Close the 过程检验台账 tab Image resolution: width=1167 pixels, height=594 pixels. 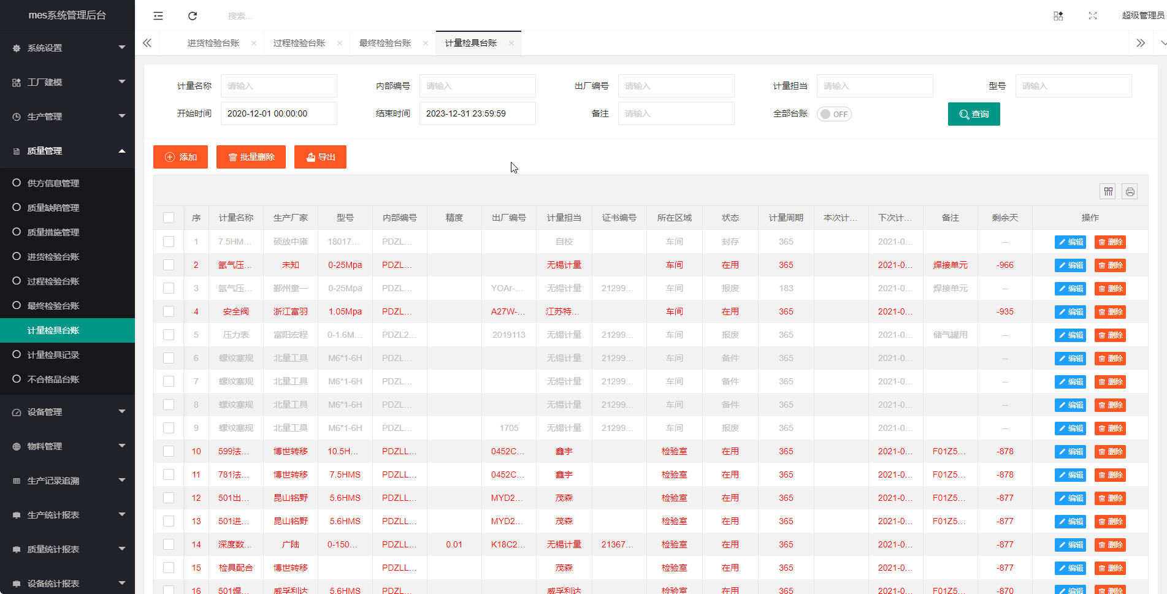(x=340, y=43)
